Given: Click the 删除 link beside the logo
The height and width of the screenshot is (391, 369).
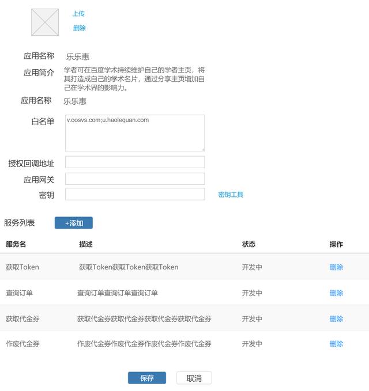Looking at the screenshot, I should tap(80, 28).
